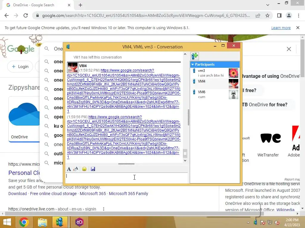
Task: Click the font formatting A icon
Action: pos(69,169)
